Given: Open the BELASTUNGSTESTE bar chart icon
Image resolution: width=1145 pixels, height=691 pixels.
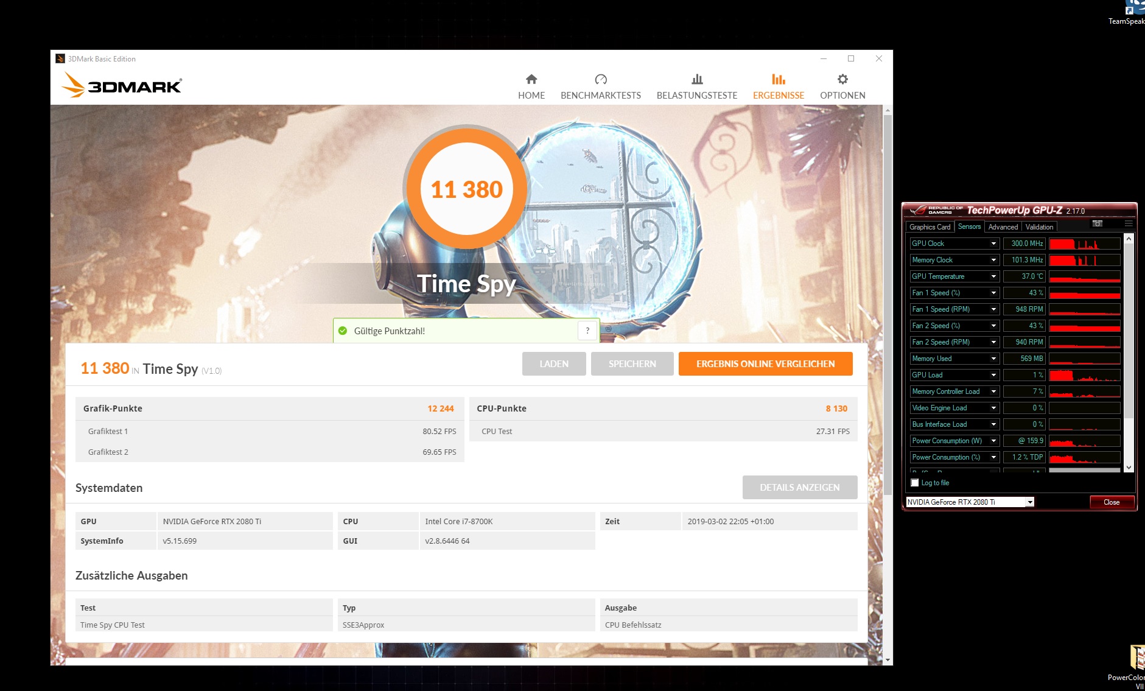Looking at the screenshot, I should tap(697, 79).
